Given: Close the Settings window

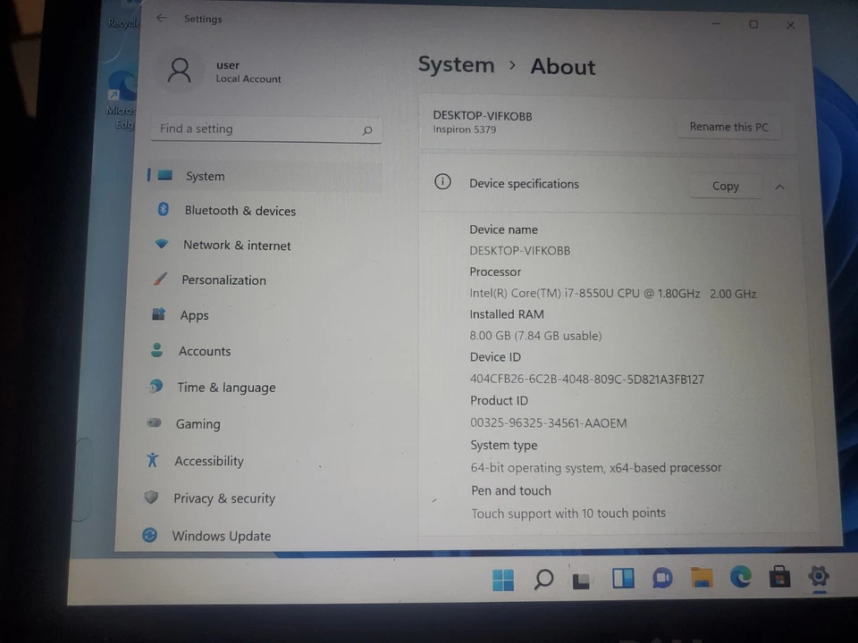Looking at the screenshot, I should point(790,25).
